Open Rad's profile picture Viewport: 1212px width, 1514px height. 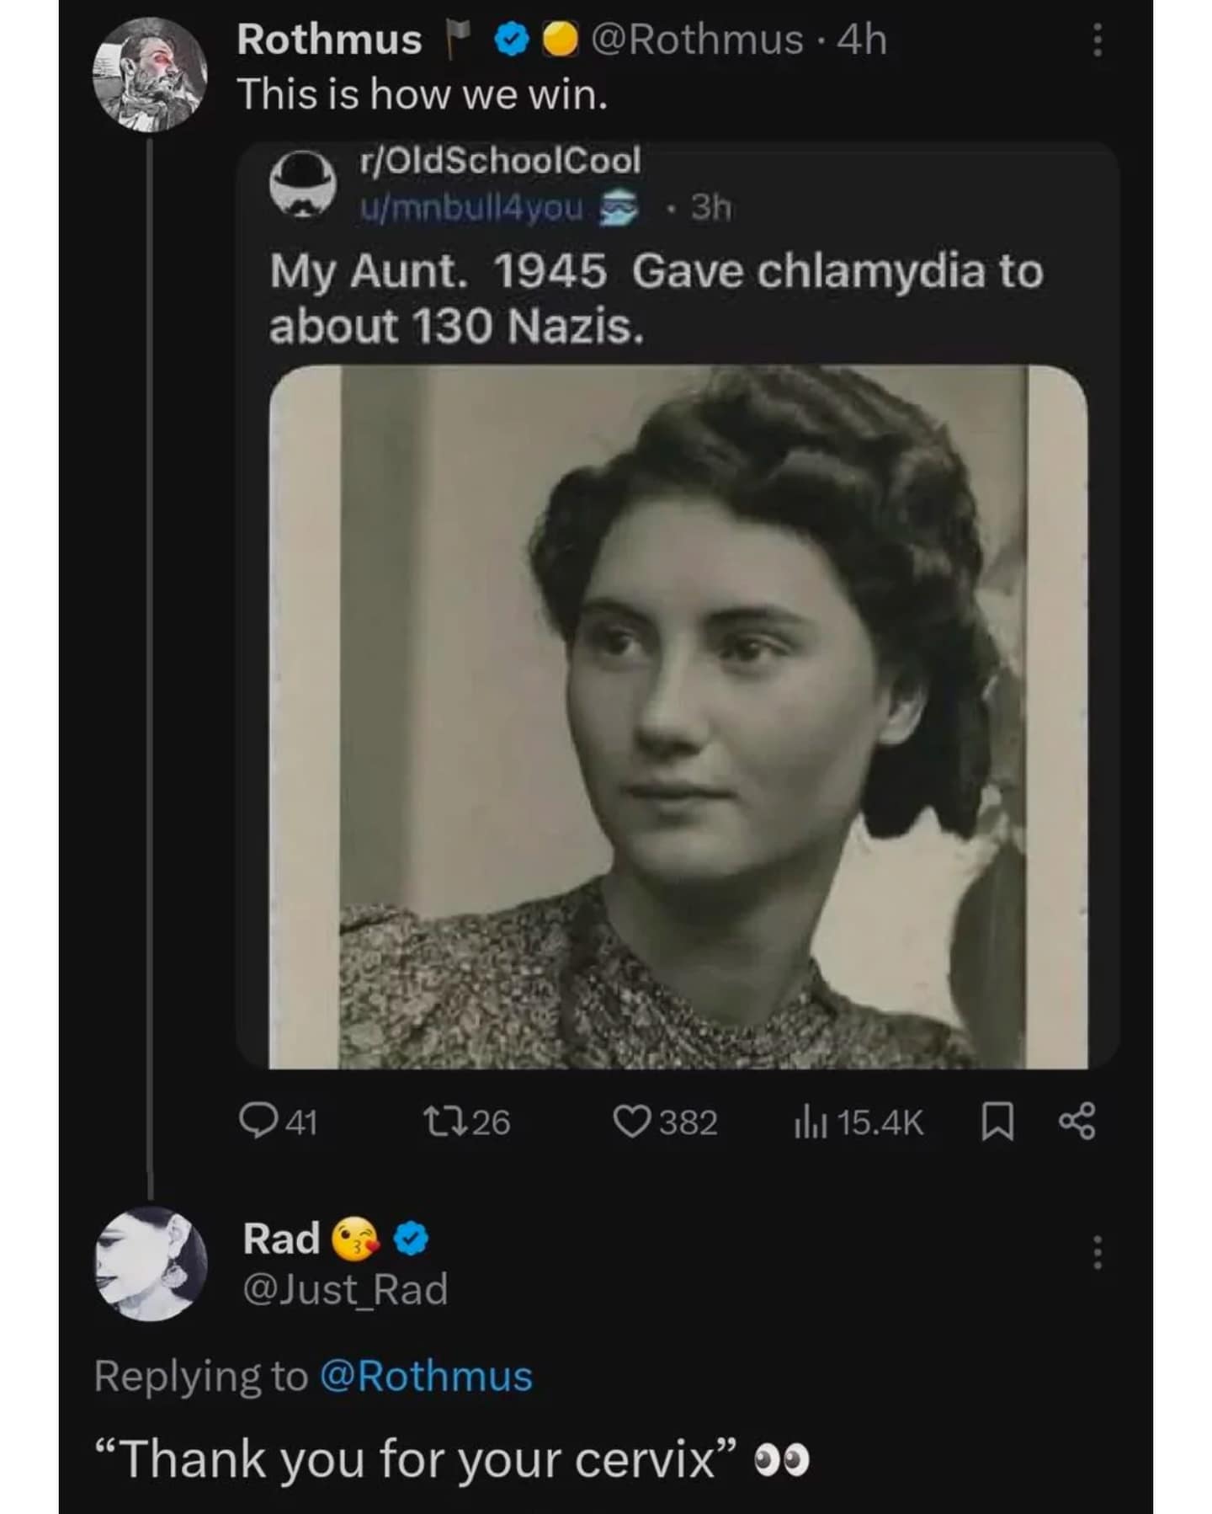(151, 1263)
